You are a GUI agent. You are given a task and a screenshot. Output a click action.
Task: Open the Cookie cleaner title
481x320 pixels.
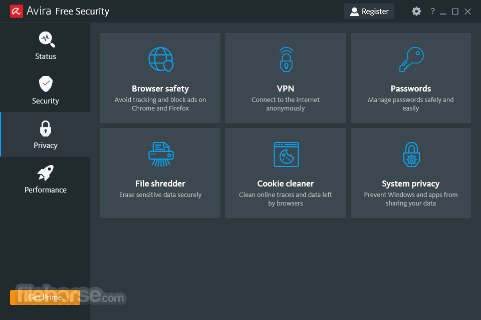(x=285, y=183)
